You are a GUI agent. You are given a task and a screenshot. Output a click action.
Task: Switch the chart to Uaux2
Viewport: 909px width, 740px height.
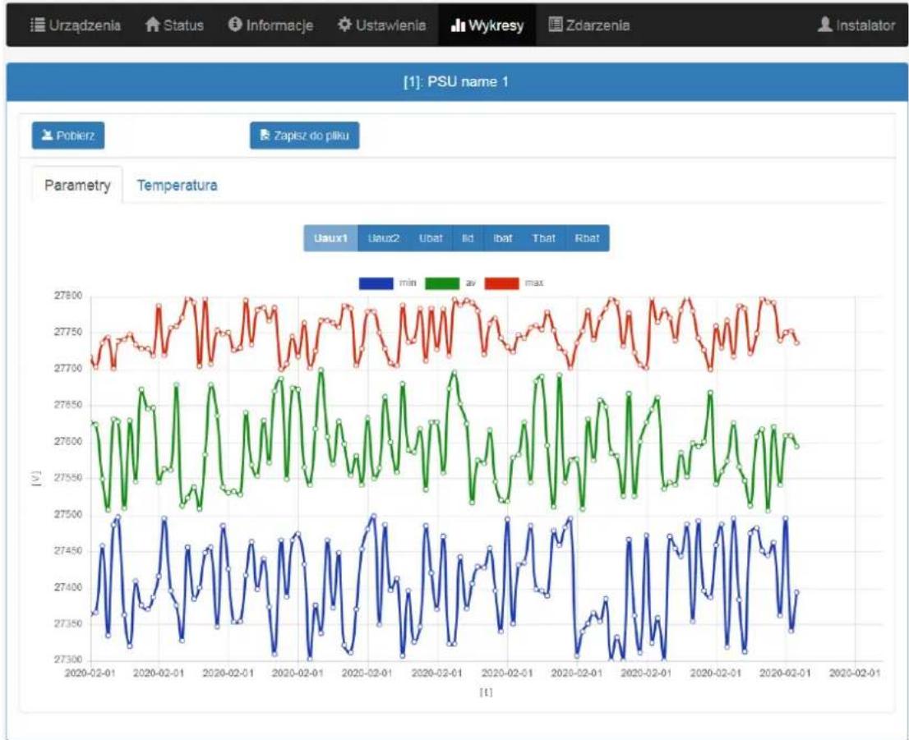pos(383,238)
